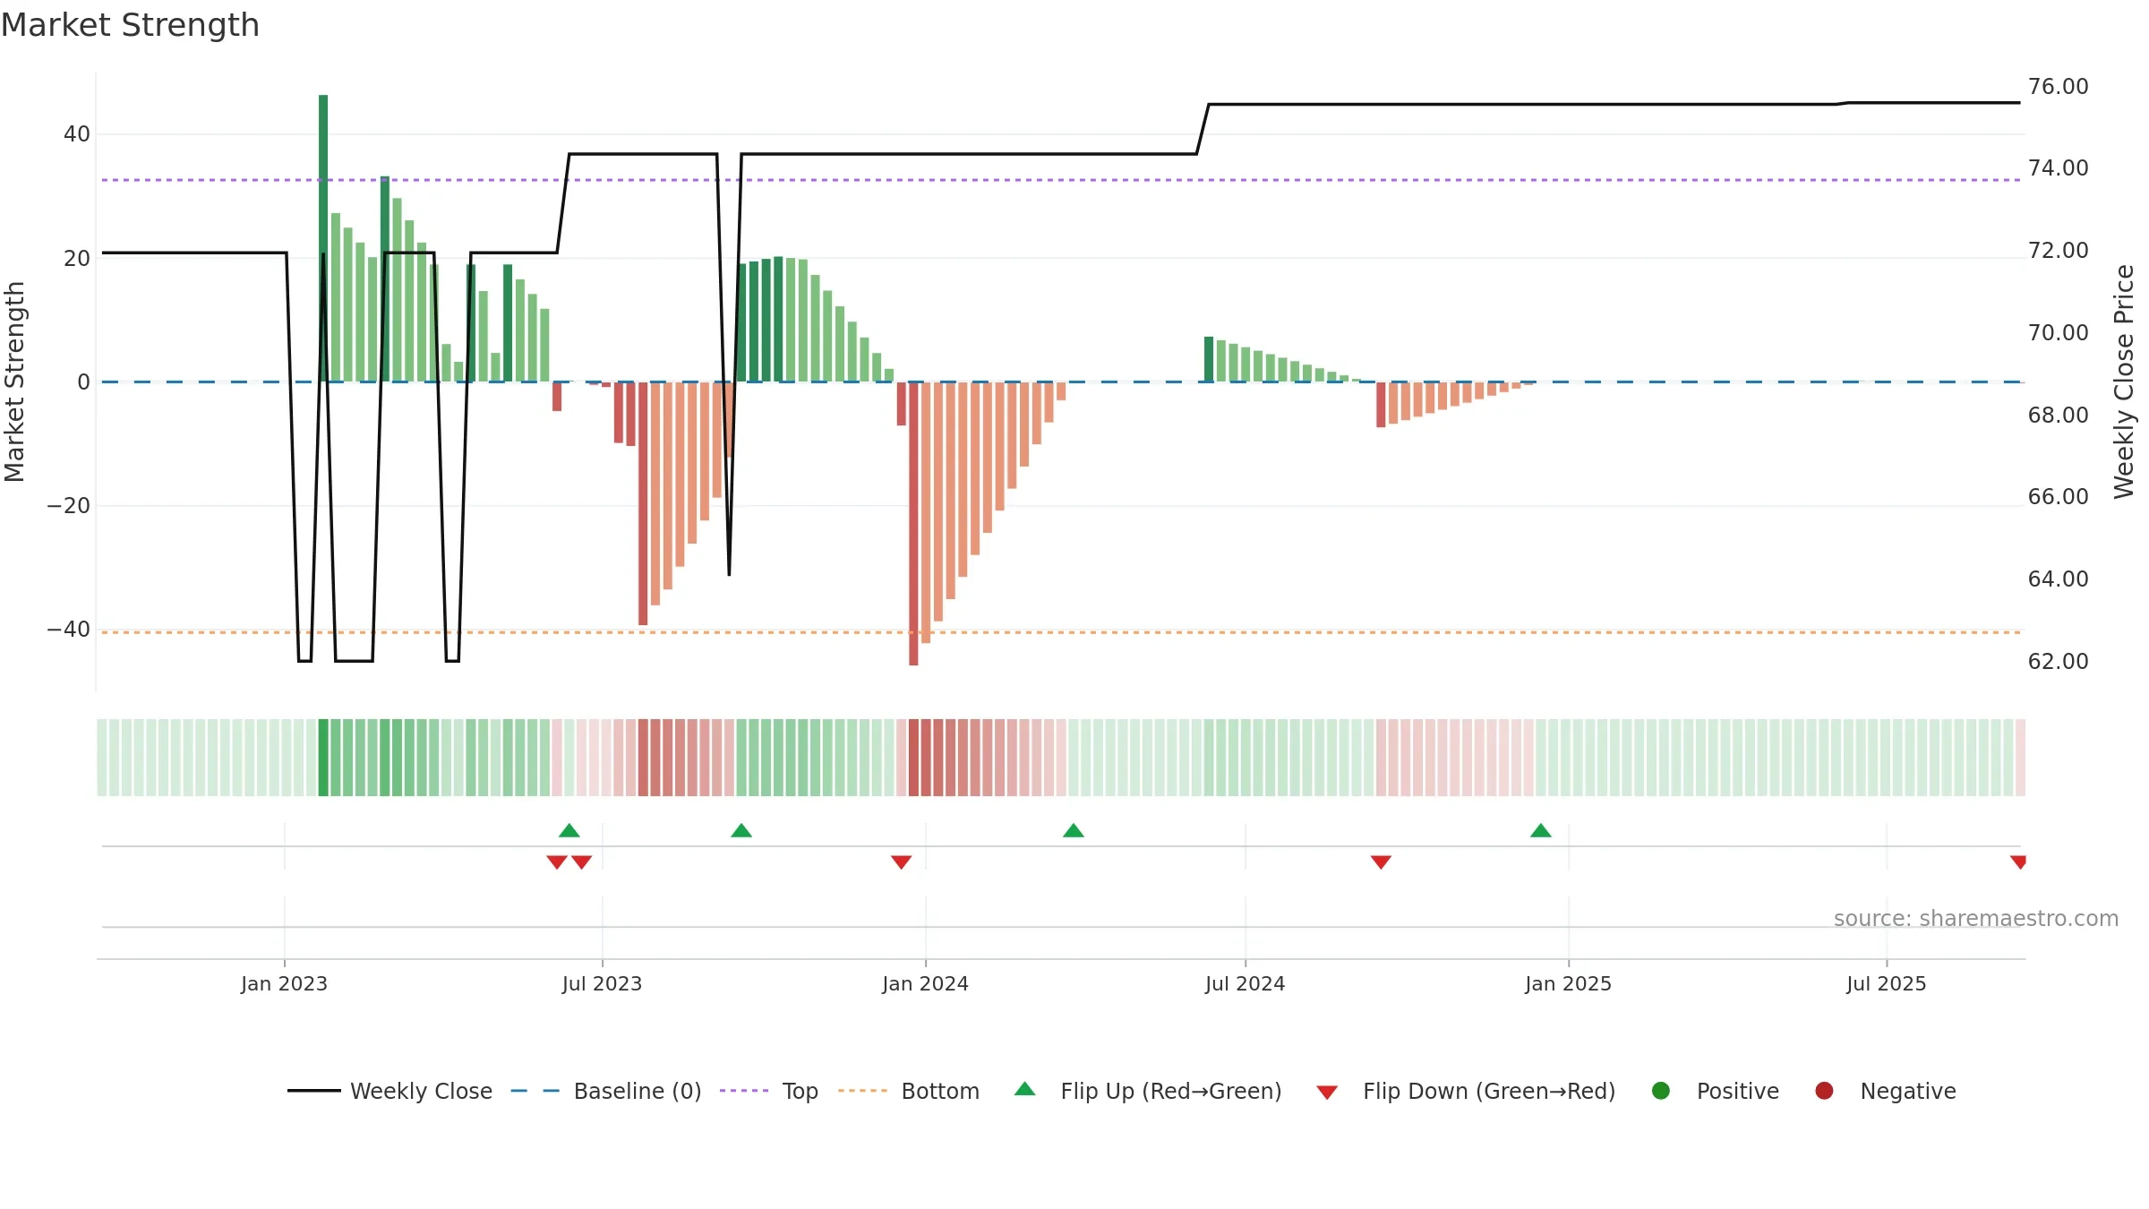Click the Weekly Close Price axis title

[2124, 382]
